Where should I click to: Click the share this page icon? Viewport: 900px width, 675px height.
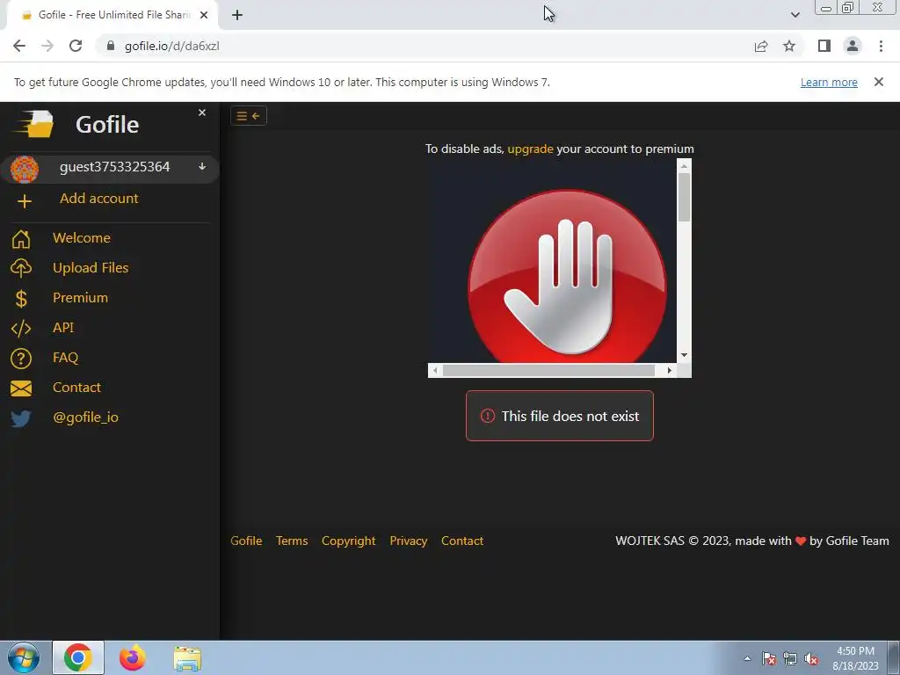coord(761,47)
